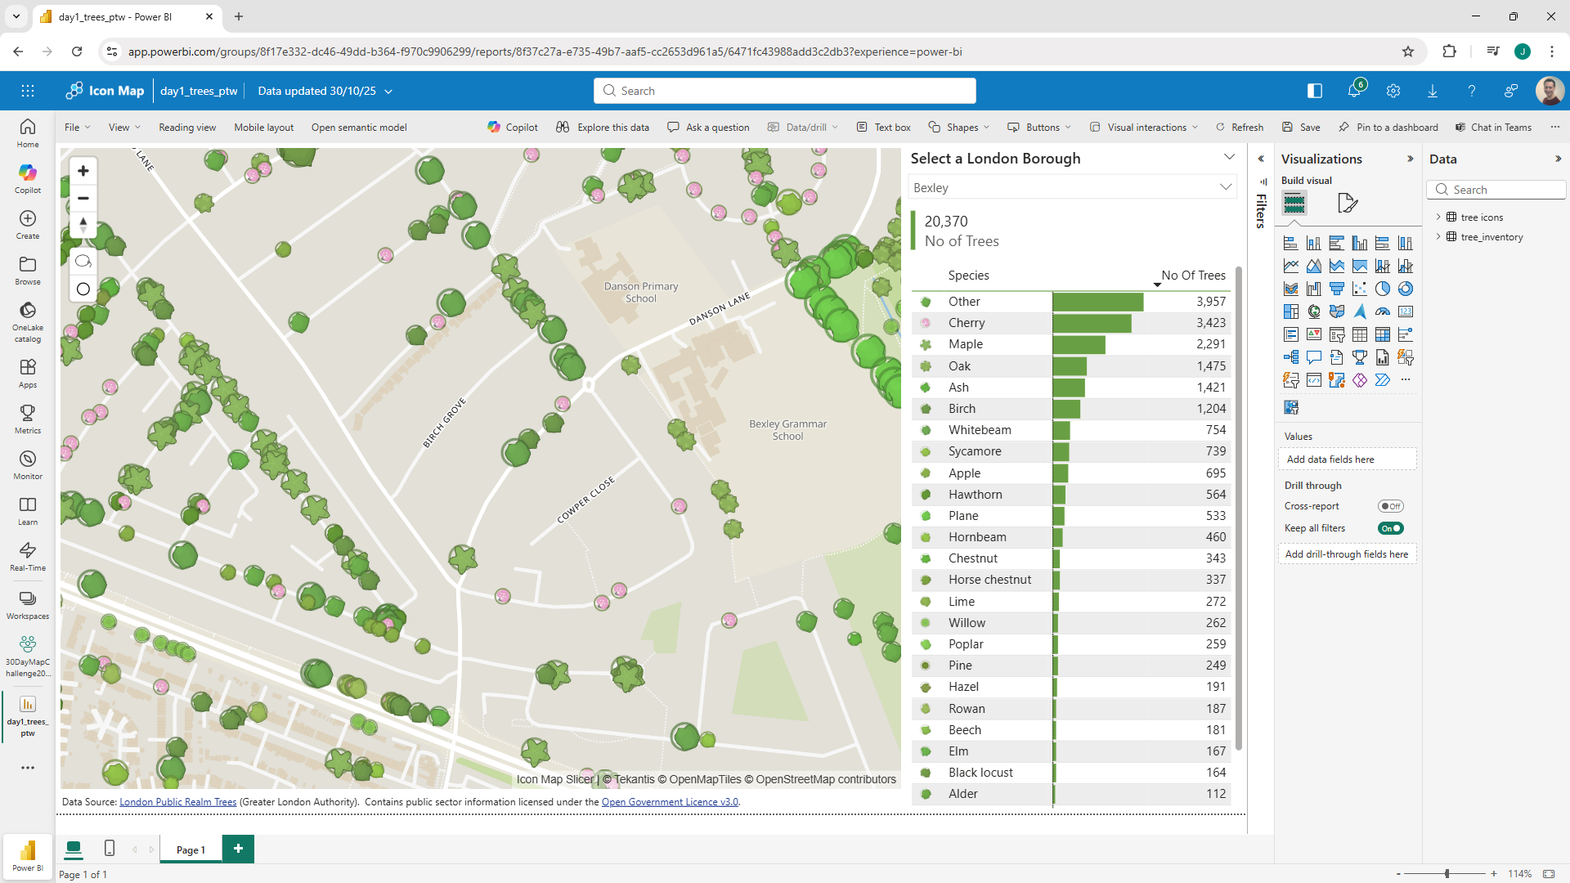Choose the pie chart visualization icon

(1382, 289)
